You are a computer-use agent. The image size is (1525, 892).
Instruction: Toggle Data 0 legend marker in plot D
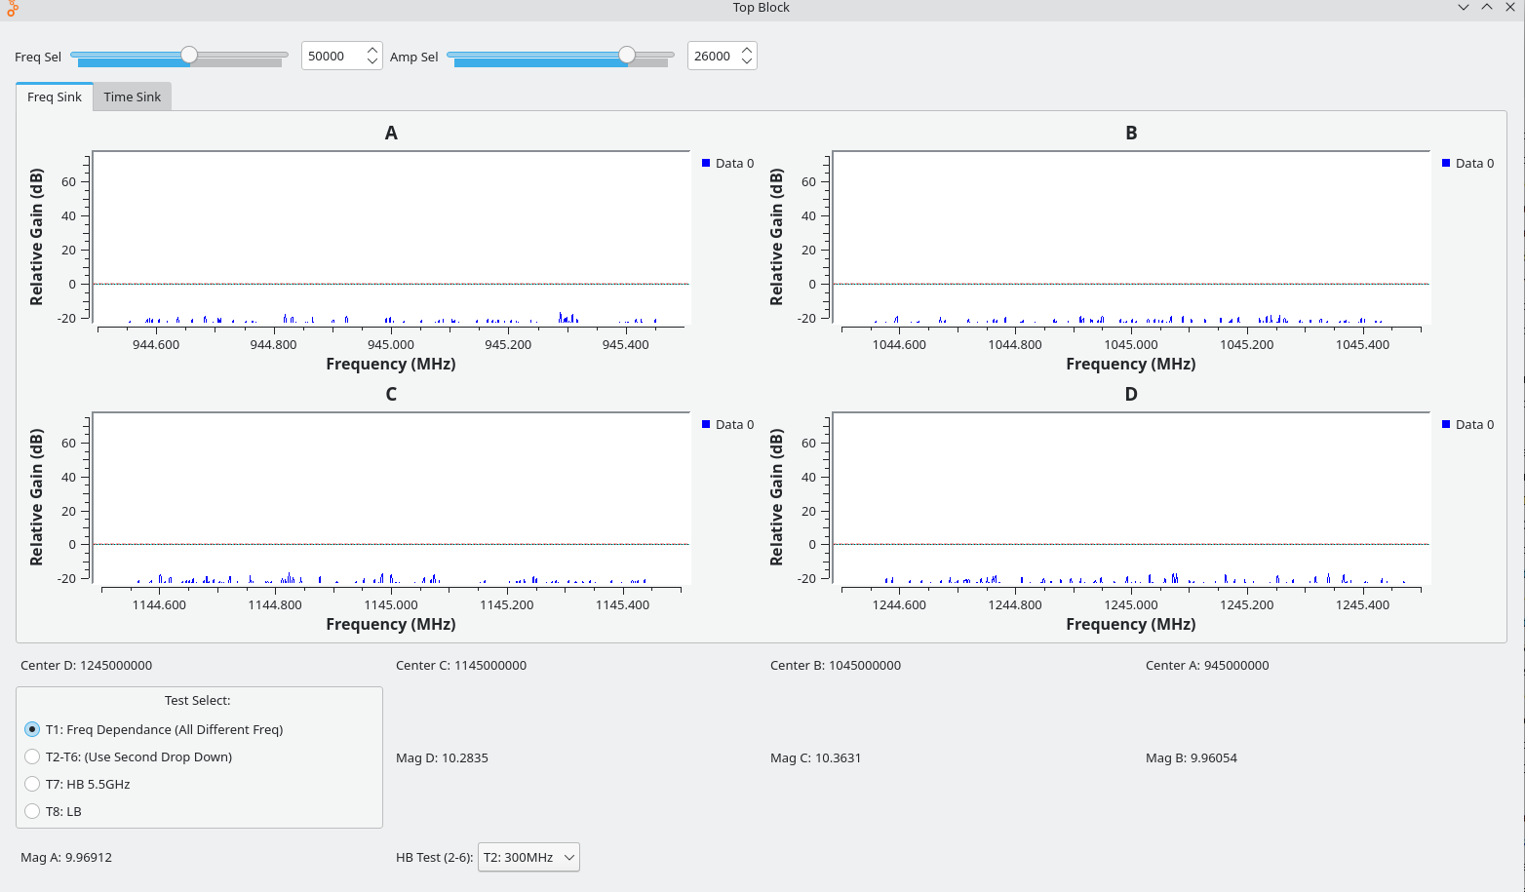1446,424
